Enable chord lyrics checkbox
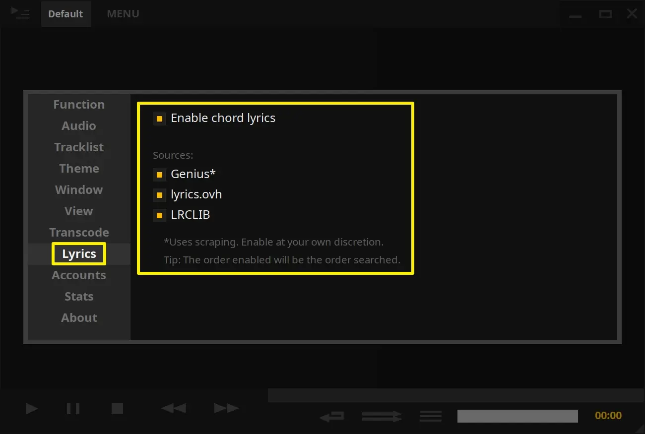Screen dimensions: 645x434 159,119
